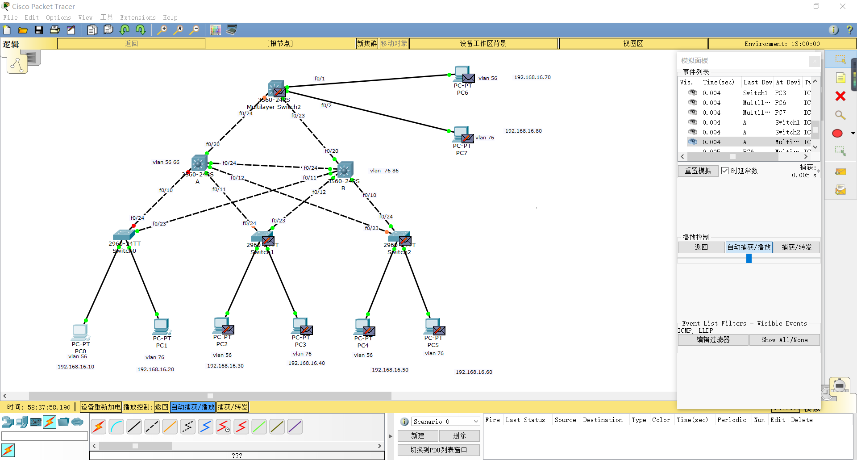Expand PDU list panel with triangle arrow
Viewport: 857px width, 460px height.
pos(391,436)
